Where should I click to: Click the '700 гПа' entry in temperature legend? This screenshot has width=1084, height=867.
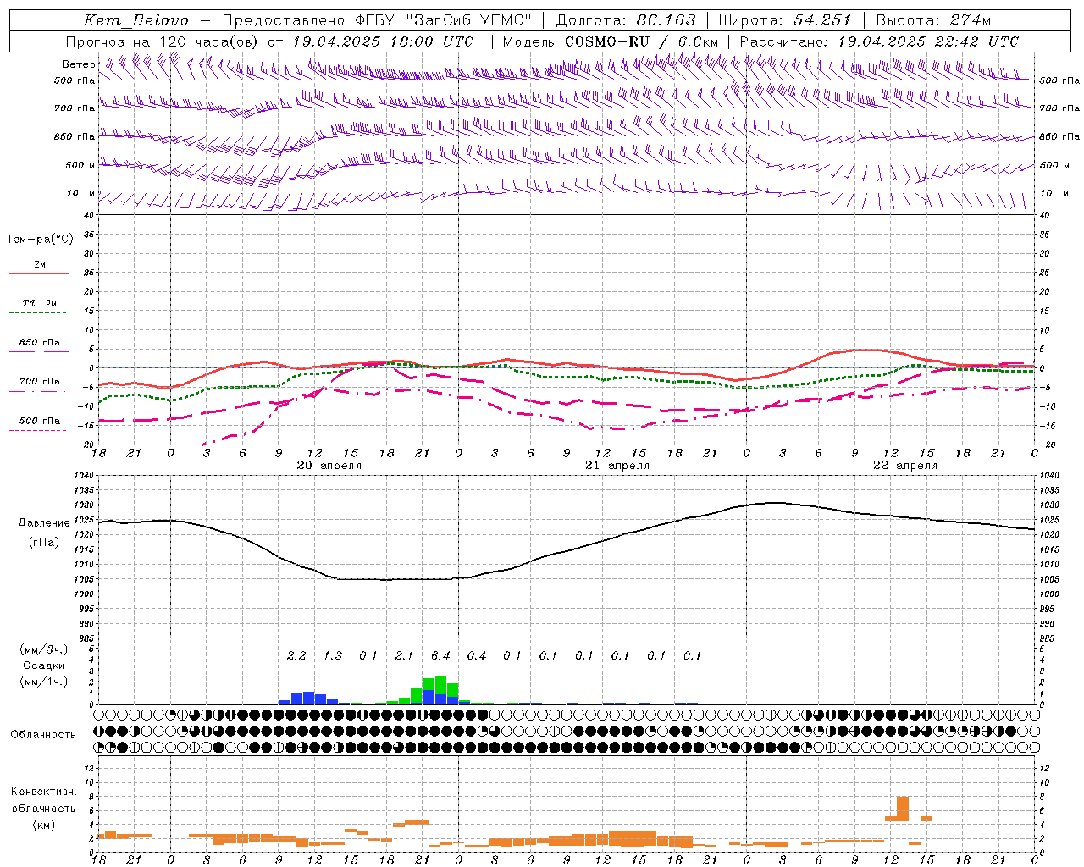(40, 381)
